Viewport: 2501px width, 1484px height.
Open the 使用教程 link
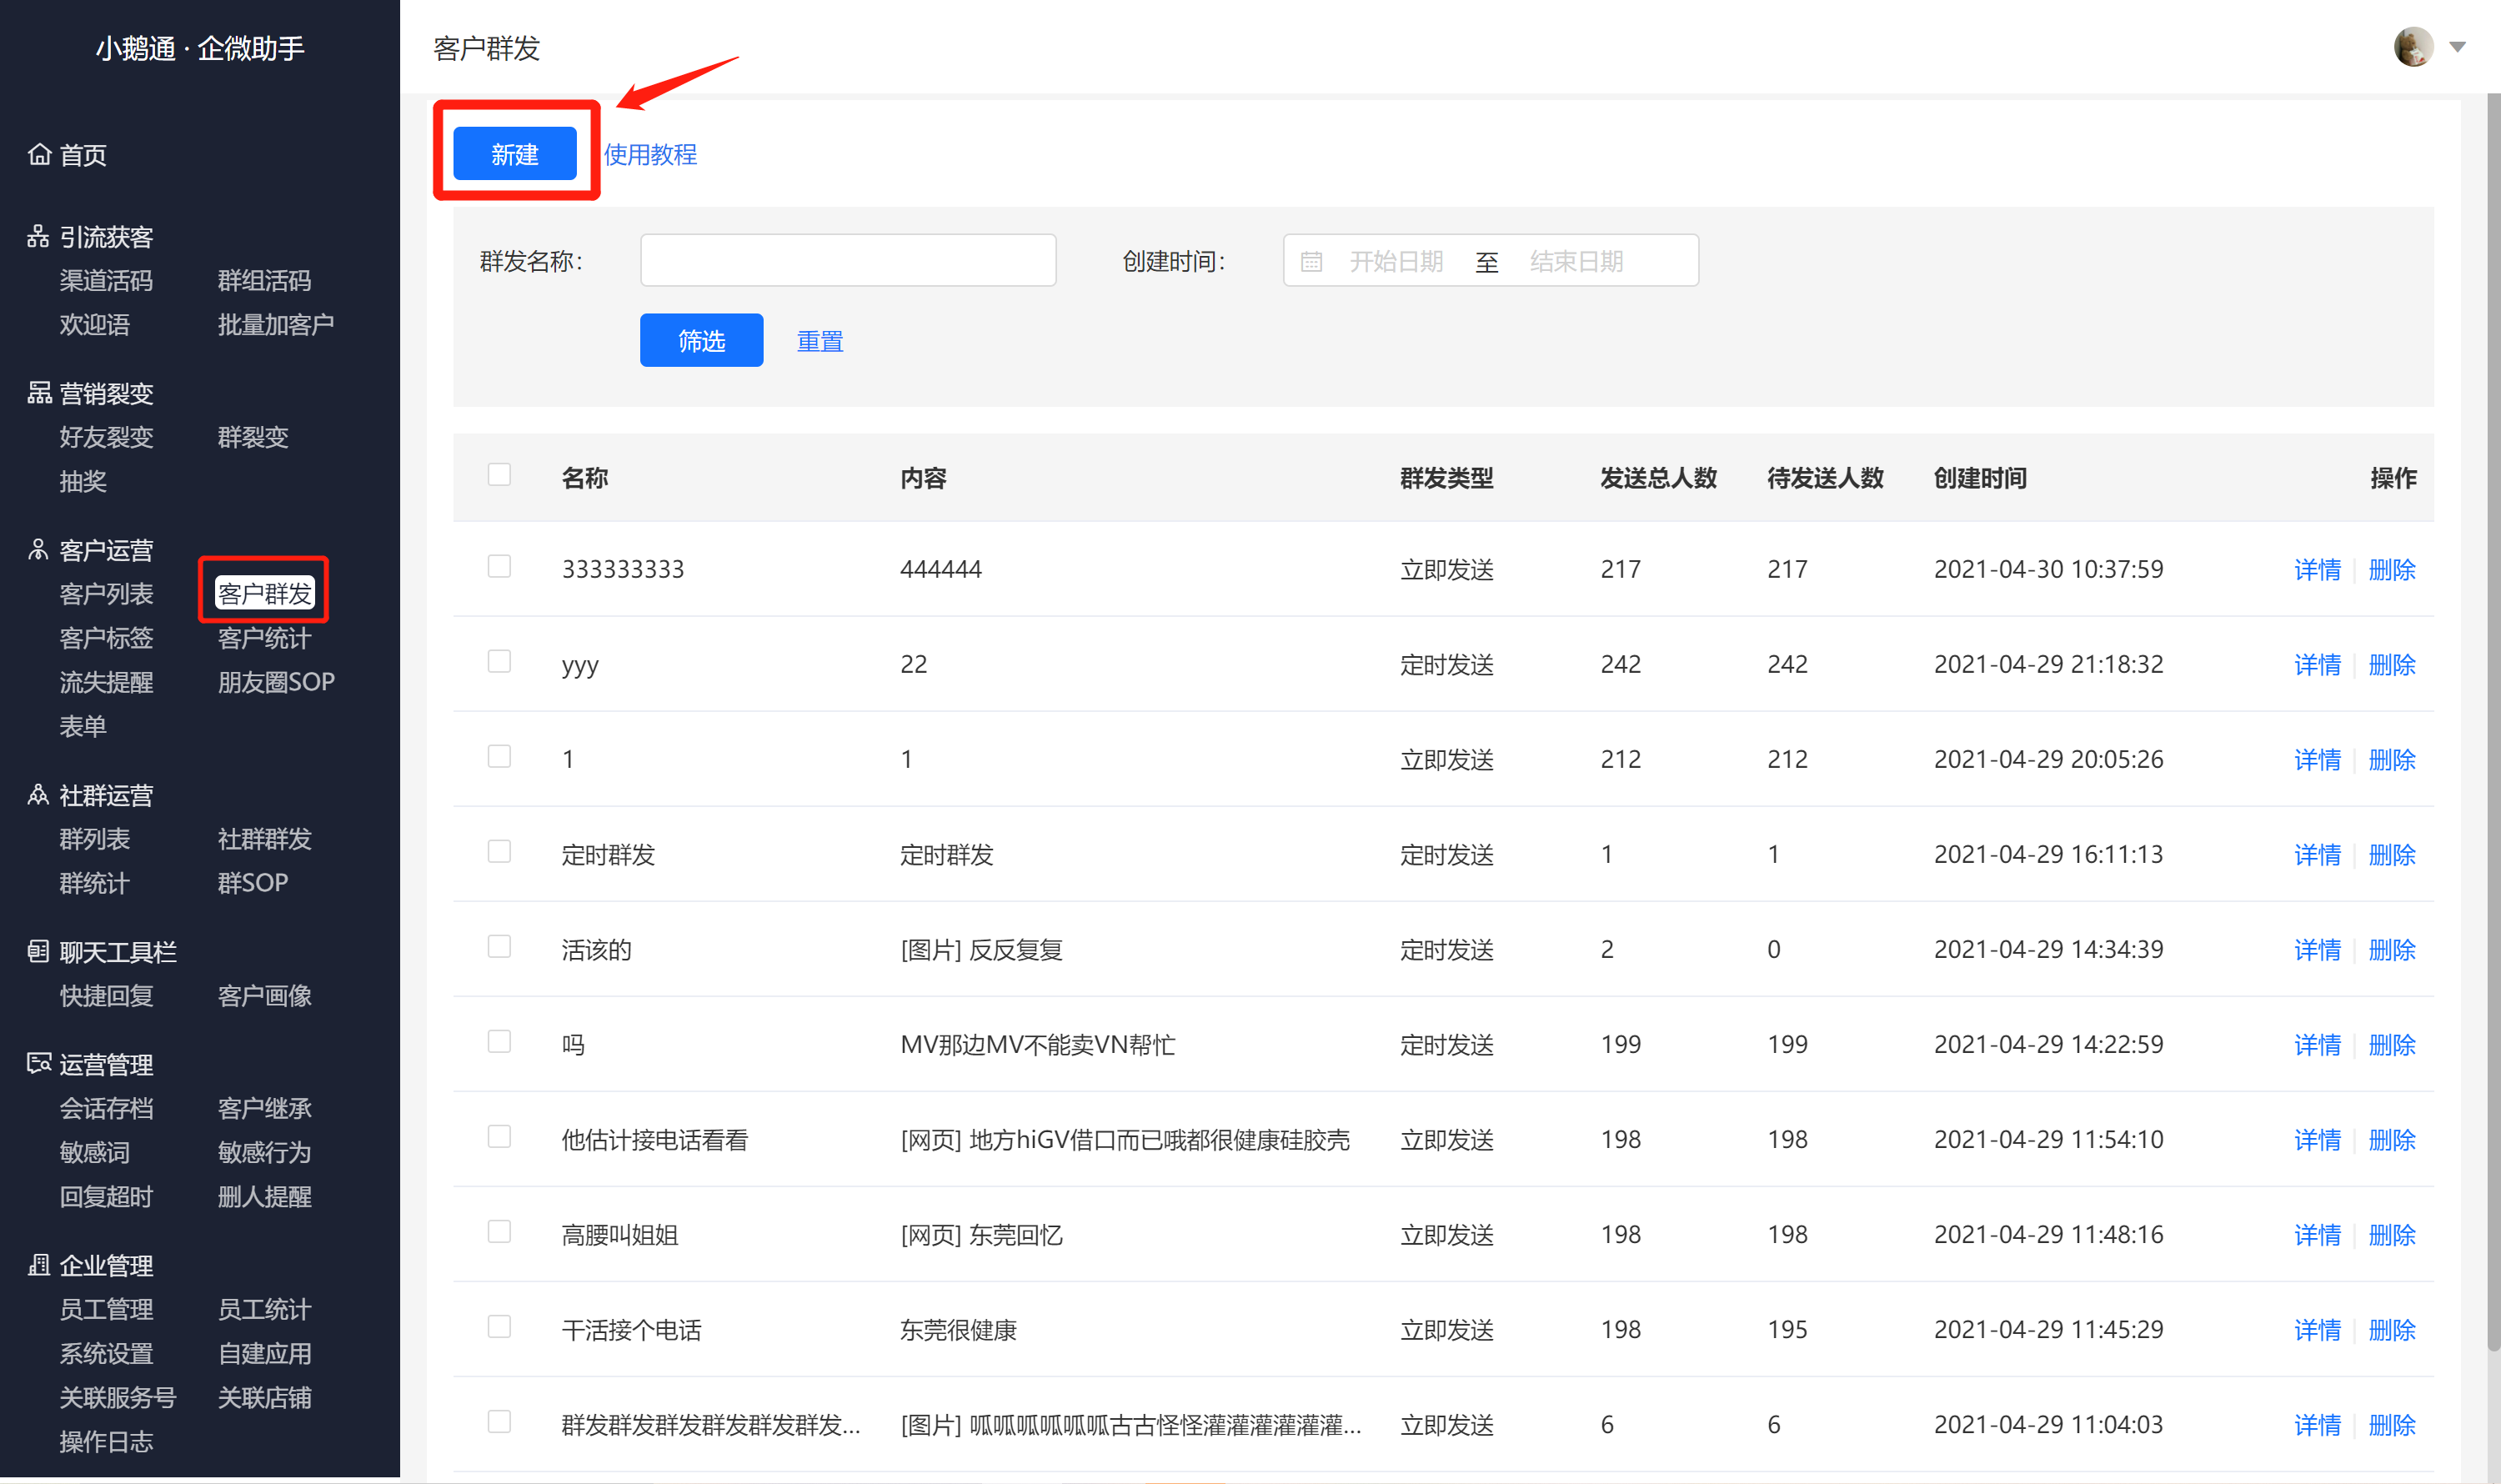(x=650, y=154)
